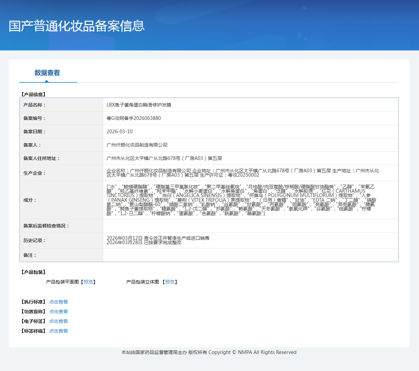Viewport: 419px width, 371px height.
Task: Click the page title 国产普通化妆品备案信息
Action: (77, 26)
